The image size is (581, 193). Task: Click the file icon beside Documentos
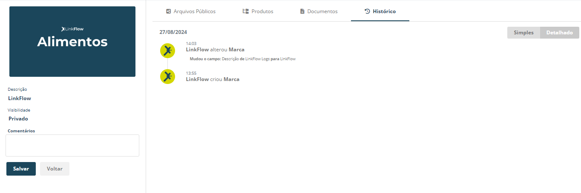pyautogui.click(x=302, y=11)
